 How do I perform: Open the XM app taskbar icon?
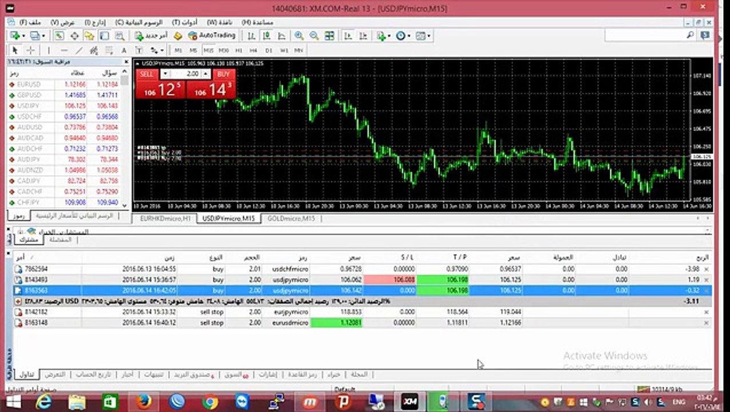(x=410, y=402)
